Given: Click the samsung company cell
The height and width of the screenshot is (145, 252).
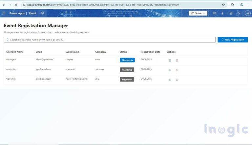Looking at the screenshot, I should point(99,69).
